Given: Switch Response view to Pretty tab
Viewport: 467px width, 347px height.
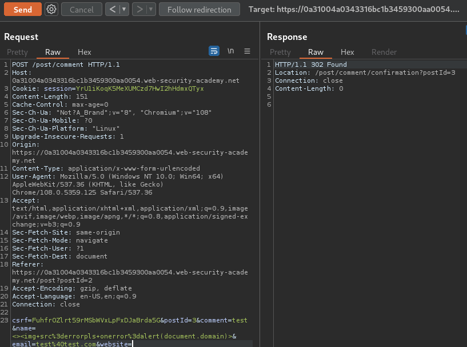Looking at the screenshot, I should click(x=280, y=52).
